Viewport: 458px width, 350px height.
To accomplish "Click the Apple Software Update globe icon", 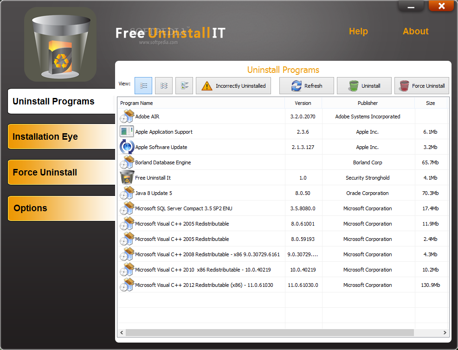I will click(127, 147).
